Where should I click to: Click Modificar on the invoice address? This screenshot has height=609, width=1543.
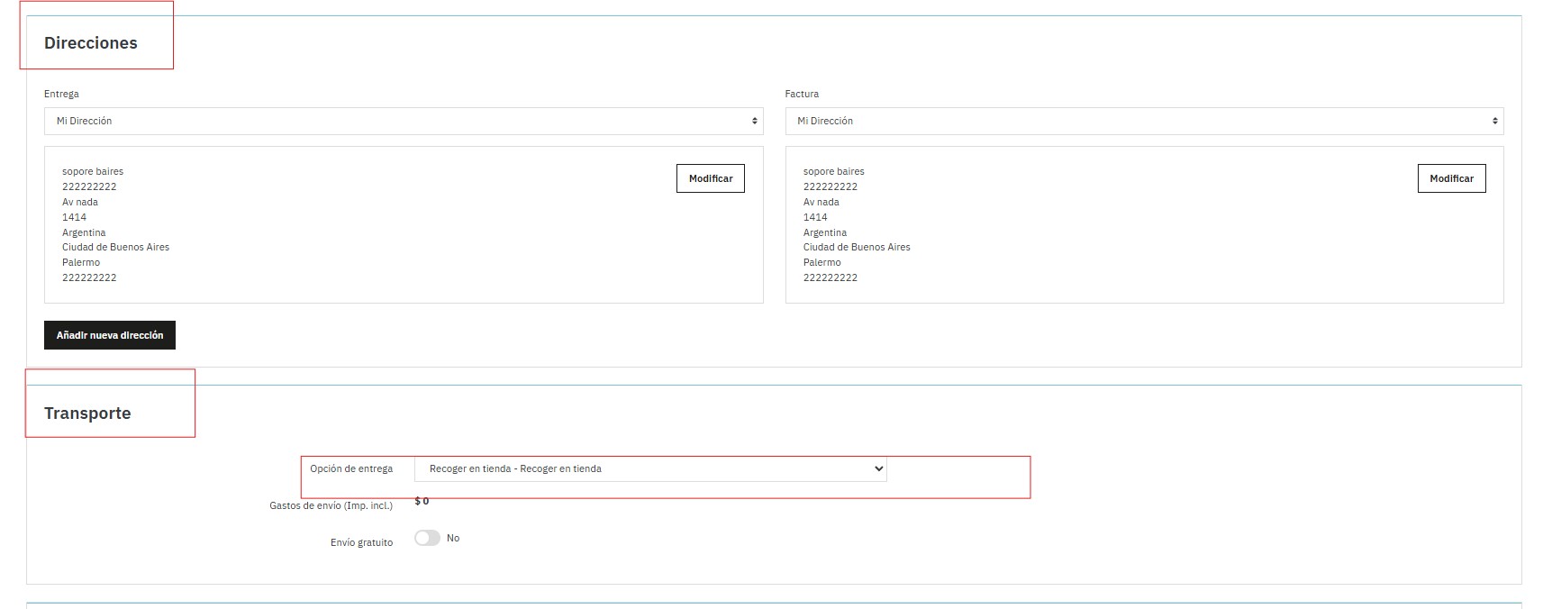1451,178
